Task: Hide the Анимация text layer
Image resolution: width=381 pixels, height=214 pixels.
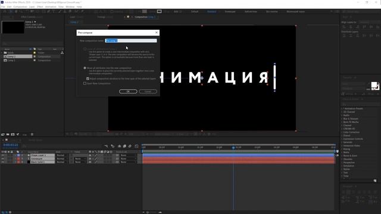Action: pyautogui.click(x=2, y=159)
